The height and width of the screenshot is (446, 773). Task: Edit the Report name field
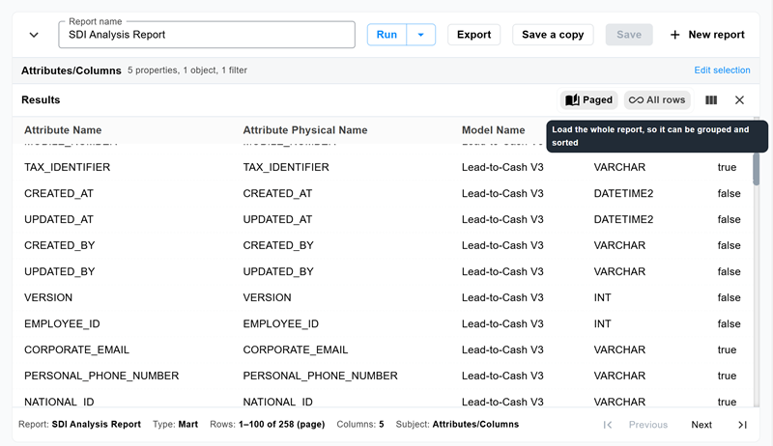coord(207,35)
